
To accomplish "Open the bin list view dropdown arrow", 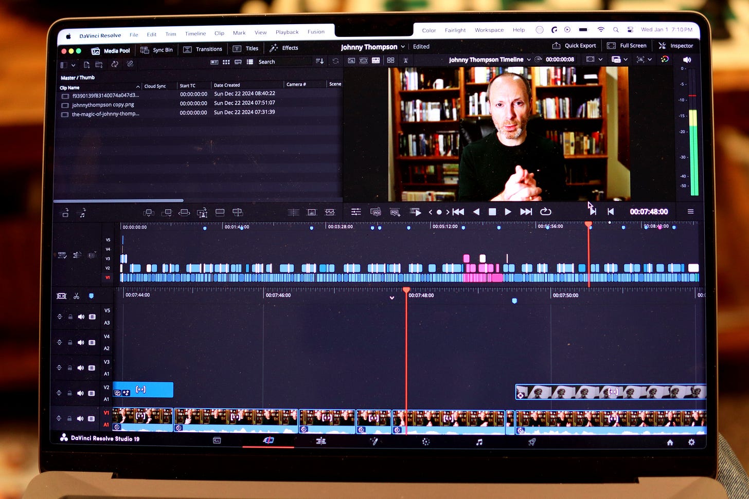I will click(74, 65).
